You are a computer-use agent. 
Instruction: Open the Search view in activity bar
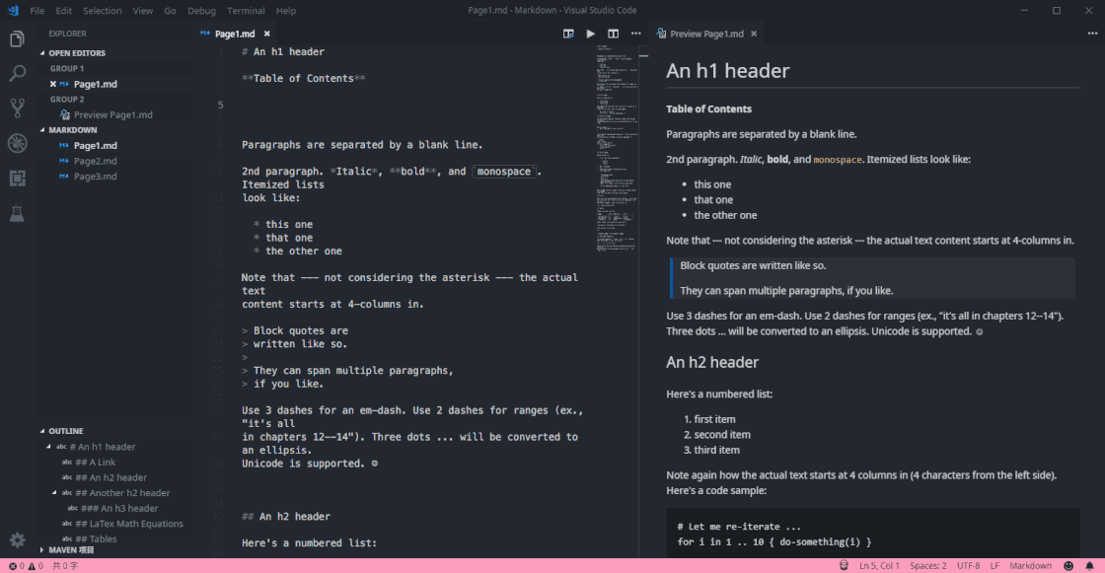tap(17, 74)
